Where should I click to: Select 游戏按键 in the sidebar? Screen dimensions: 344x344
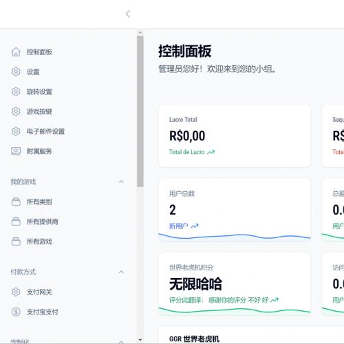click(39, 111)
